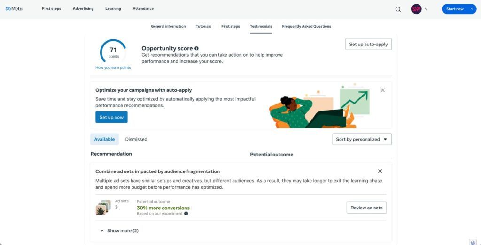
Task: Select the Available tab
Action: (x=104, y=139)
